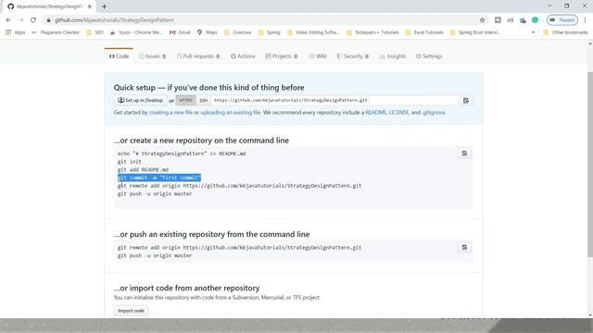Click the Import code button
Image resolution: width=593 pixels, height=333 pixels.
(x=131, y=311)
